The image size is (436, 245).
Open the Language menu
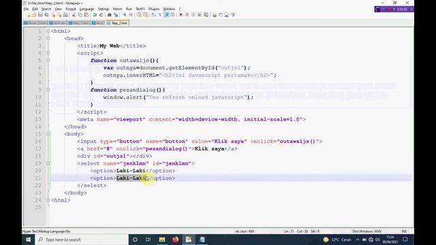(x=87, y=9)
